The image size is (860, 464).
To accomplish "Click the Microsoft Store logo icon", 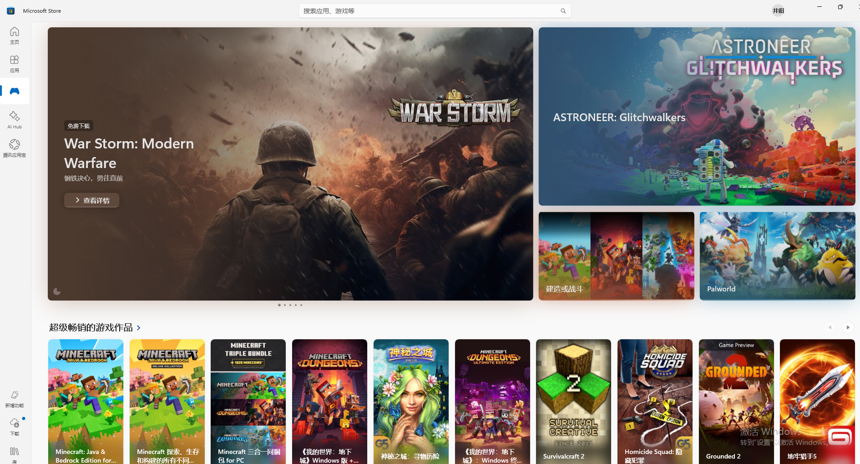I will click(11, 11).
